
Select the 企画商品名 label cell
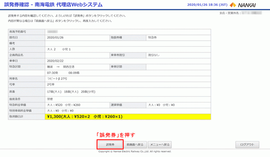tap(27, 55)
